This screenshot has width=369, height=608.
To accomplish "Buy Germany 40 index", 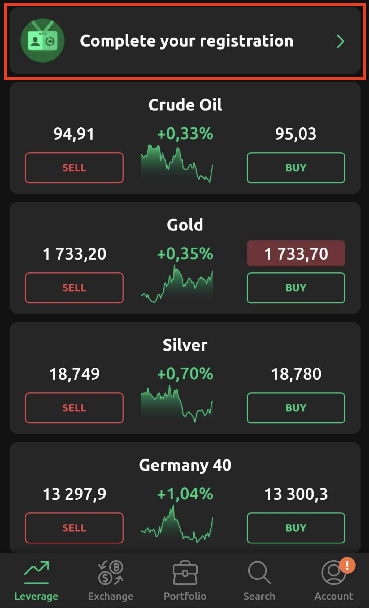I will pyautogui.click(x=296, y=528).
